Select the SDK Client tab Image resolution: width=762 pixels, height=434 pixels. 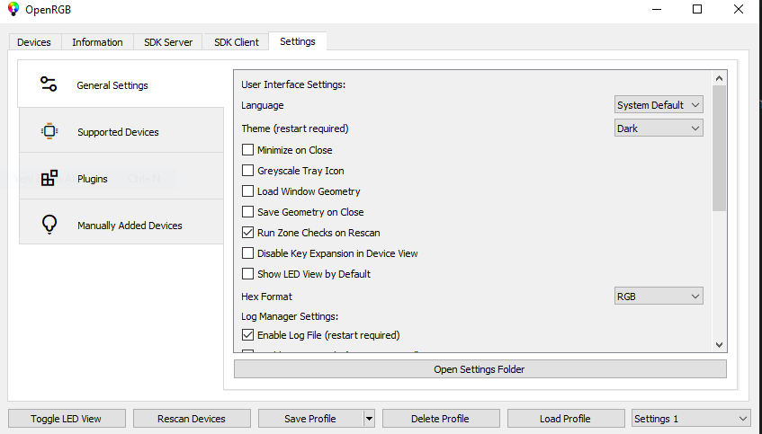pyautogui.click(x=237, y=42)
